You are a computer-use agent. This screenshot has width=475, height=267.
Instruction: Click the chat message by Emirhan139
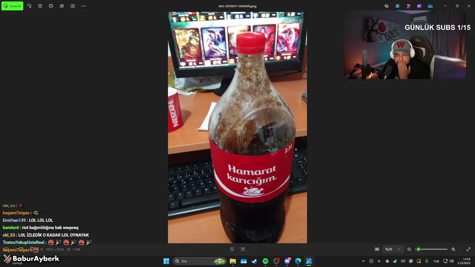[x=28, y=220]
